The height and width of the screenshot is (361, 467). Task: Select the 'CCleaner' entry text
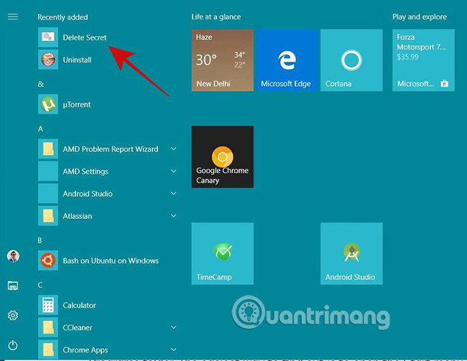point(78,328)
